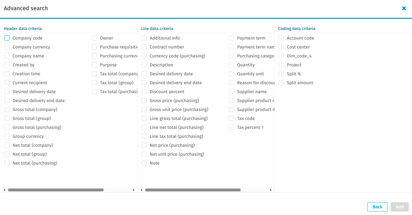Viewport: 412px width, 215px height.
Task: Tick the Note checkbox
Action: pyautogui.click(x=144, y=163)
